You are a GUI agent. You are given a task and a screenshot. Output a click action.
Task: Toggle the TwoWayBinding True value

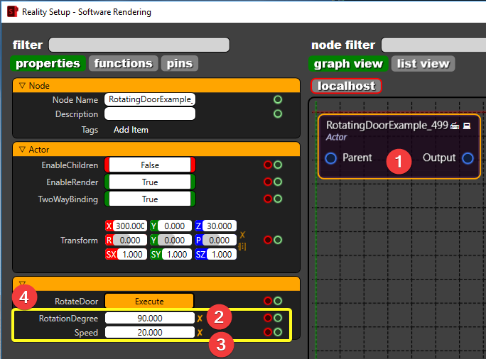(x=150, y=199)
